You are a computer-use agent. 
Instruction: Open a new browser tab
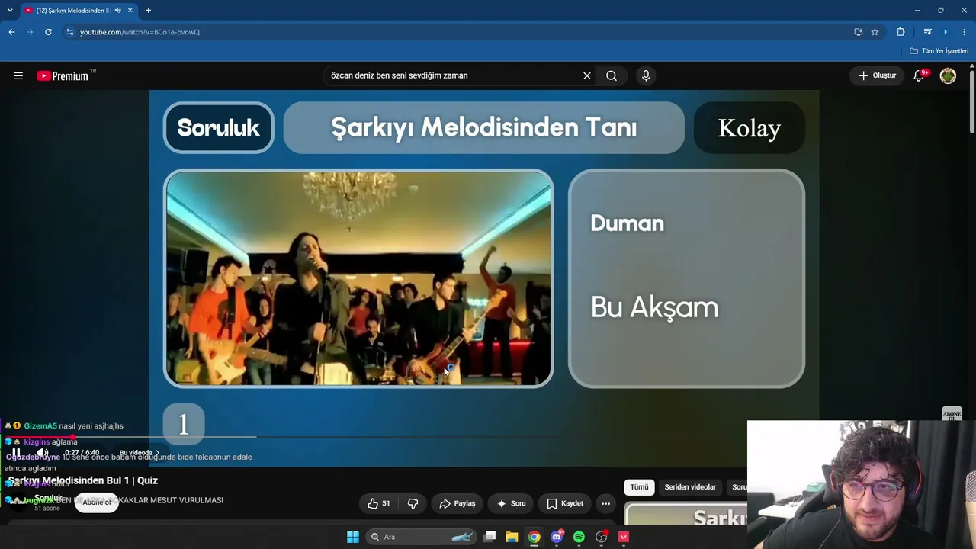tap(148, 10)
